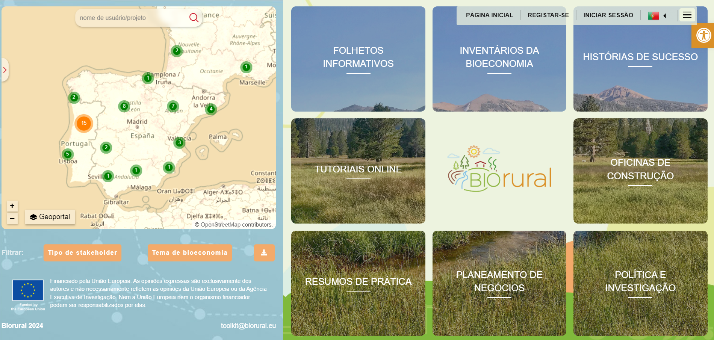Click Iniciar Sessão

pyautogui.click(x=608, y=15)
